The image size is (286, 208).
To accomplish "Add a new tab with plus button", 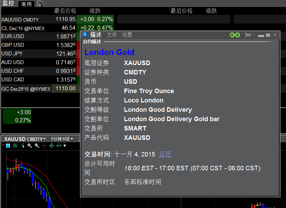I will click(x=40, y=4).
